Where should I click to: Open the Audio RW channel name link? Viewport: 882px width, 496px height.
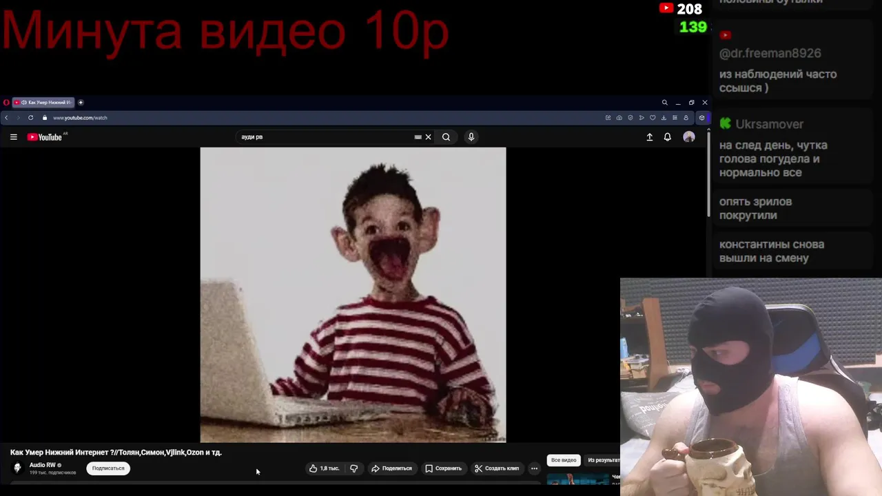click(43, 465)
